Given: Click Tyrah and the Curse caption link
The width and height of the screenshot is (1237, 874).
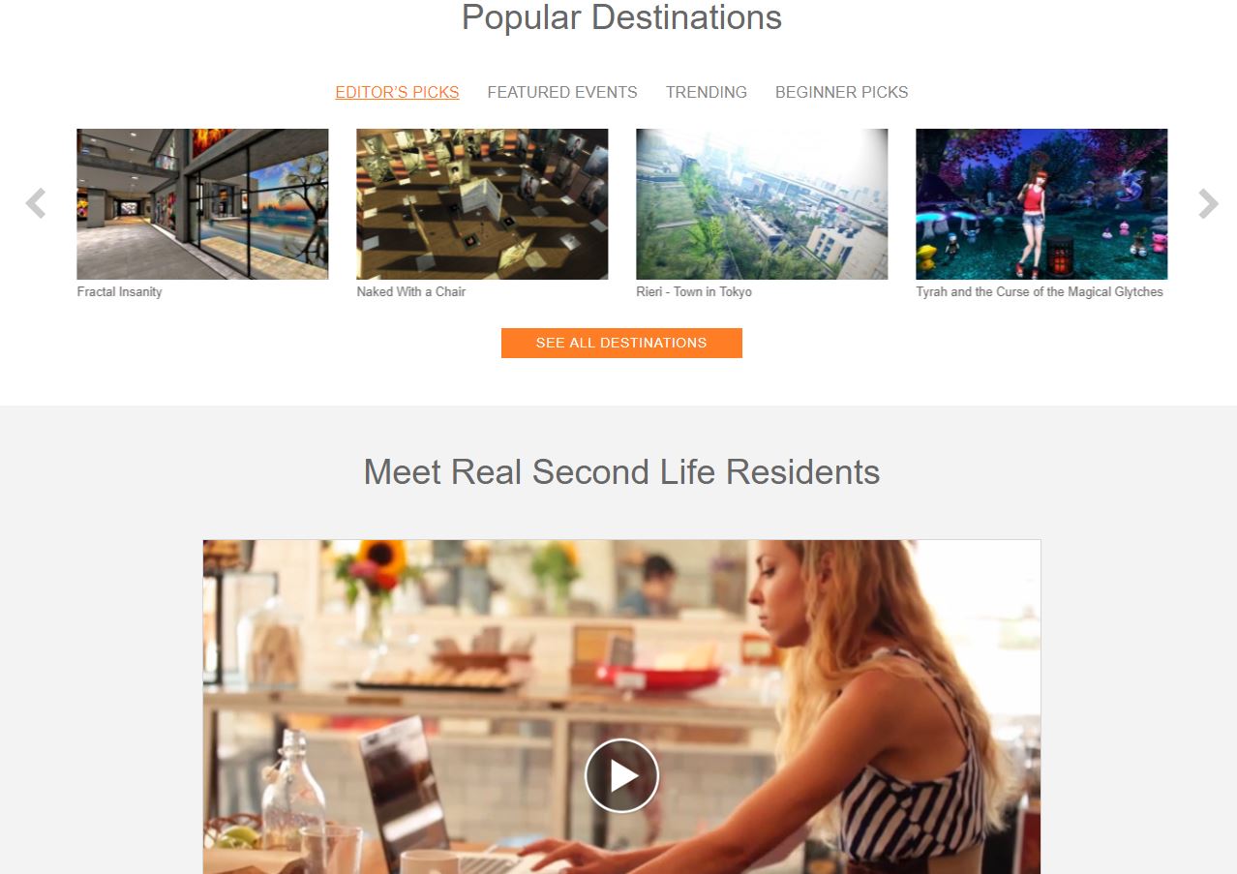Looking at the screenshot, I should (x=1040, y=291).
